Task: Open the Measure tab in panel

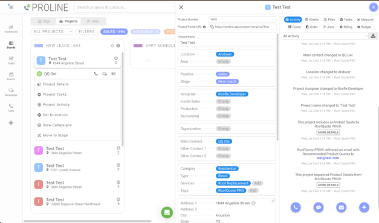Action: (x=365, y=19)
